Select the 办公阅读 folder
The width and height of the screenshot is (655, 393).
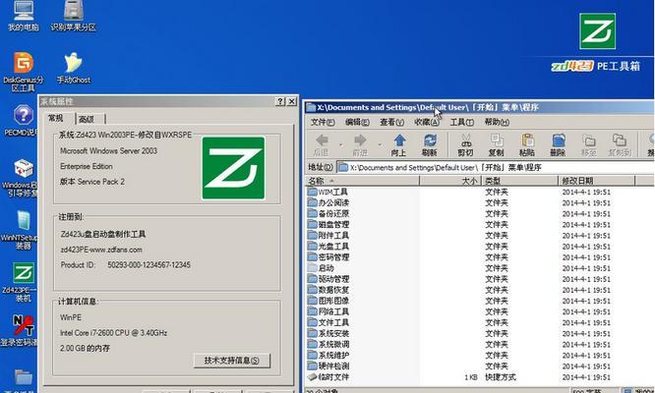coord(327,202)
